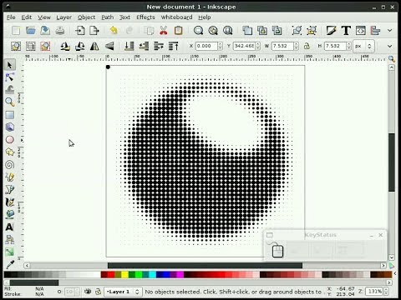Select the Paint bucket tool
401x300 pixels.
(x=10, y=214)
